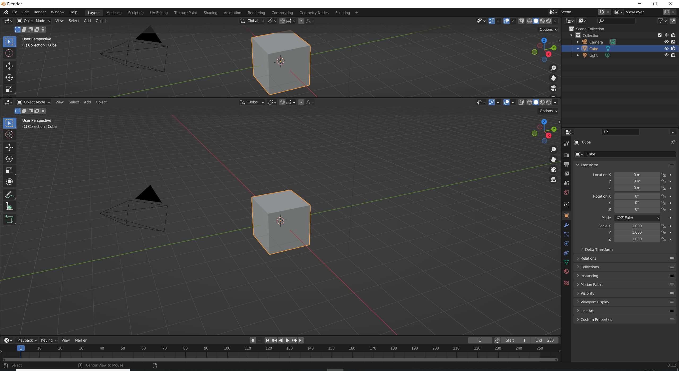Viewport: 679px width, 371px height.
Task: Uncheck the Collection exclude checkbox
Action: (x=660, y=35)
